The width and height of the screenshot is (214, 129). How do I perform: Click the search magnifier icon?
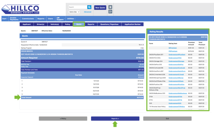pyautogui.click(x=89, y=7)
